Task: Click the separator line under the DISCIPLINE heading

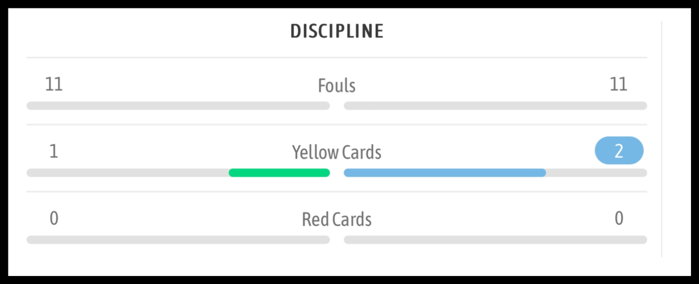Action: tap(336, 57)
